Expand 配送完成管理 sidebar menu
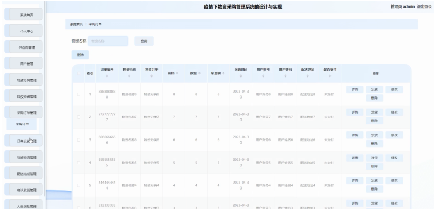 tap(24, 173)
